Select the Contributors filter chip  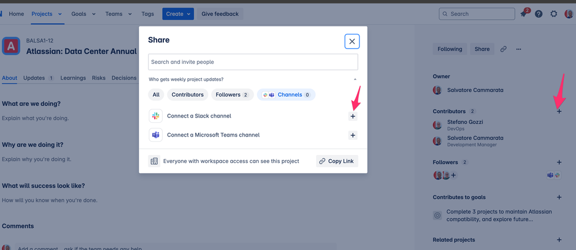[x=188, y=94]
